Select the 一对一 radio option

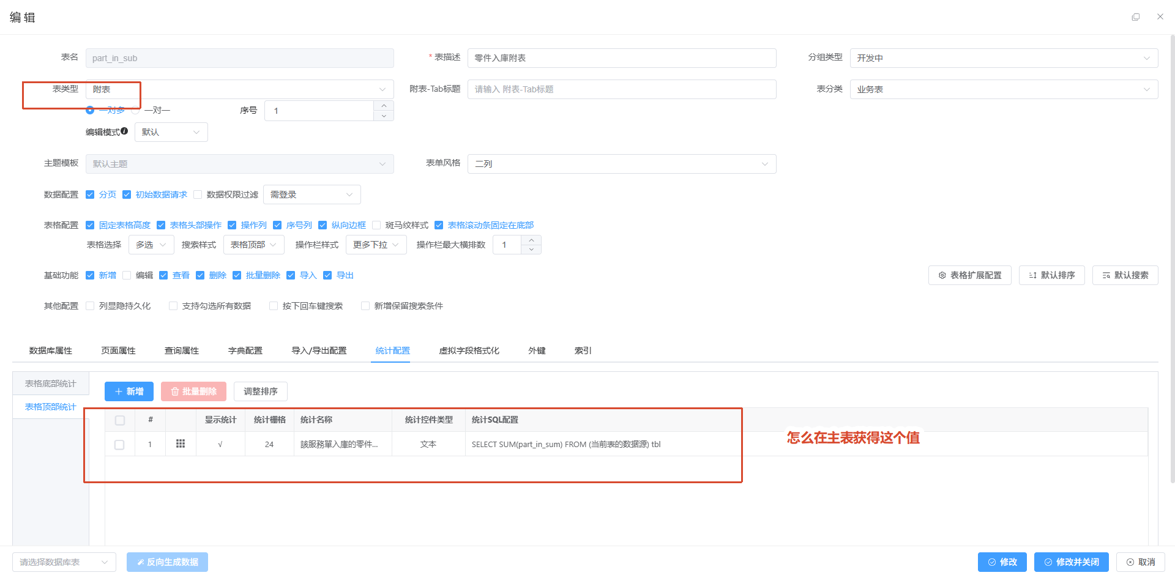click(135, 110)
